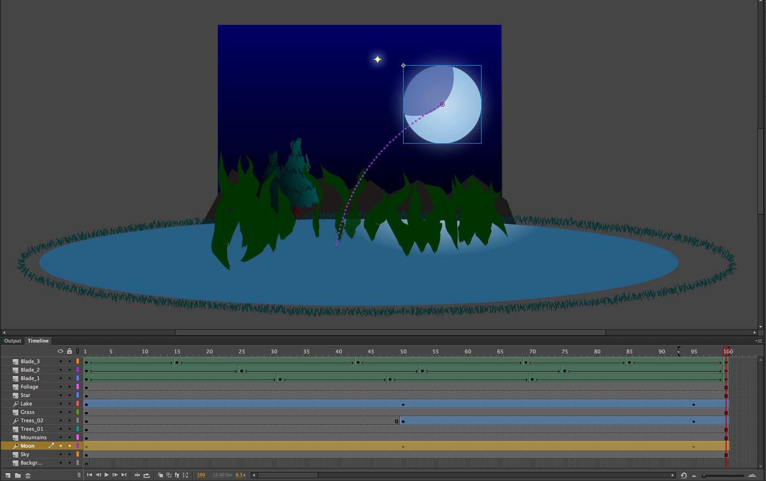Viewport: 766px width, 481px height.
Task: Click the Moon layer's purple outline color swatch
Action: coord(77,445)
